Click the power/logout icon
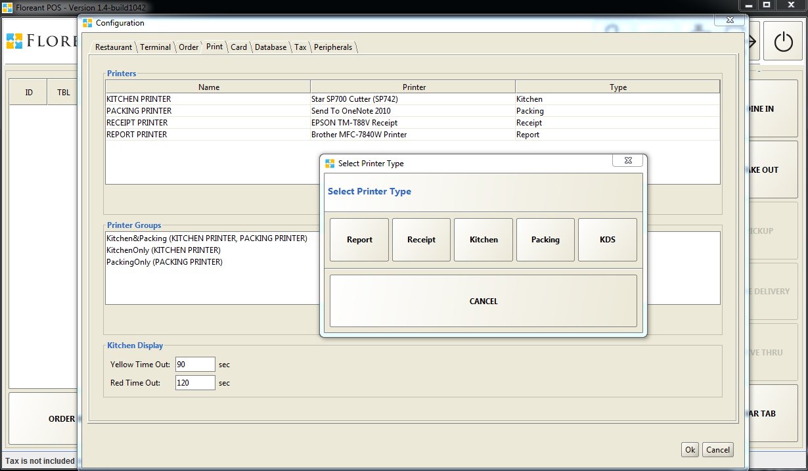Viewport: 808px width, 471px height. pyautogui.click(x=782, y=40)
